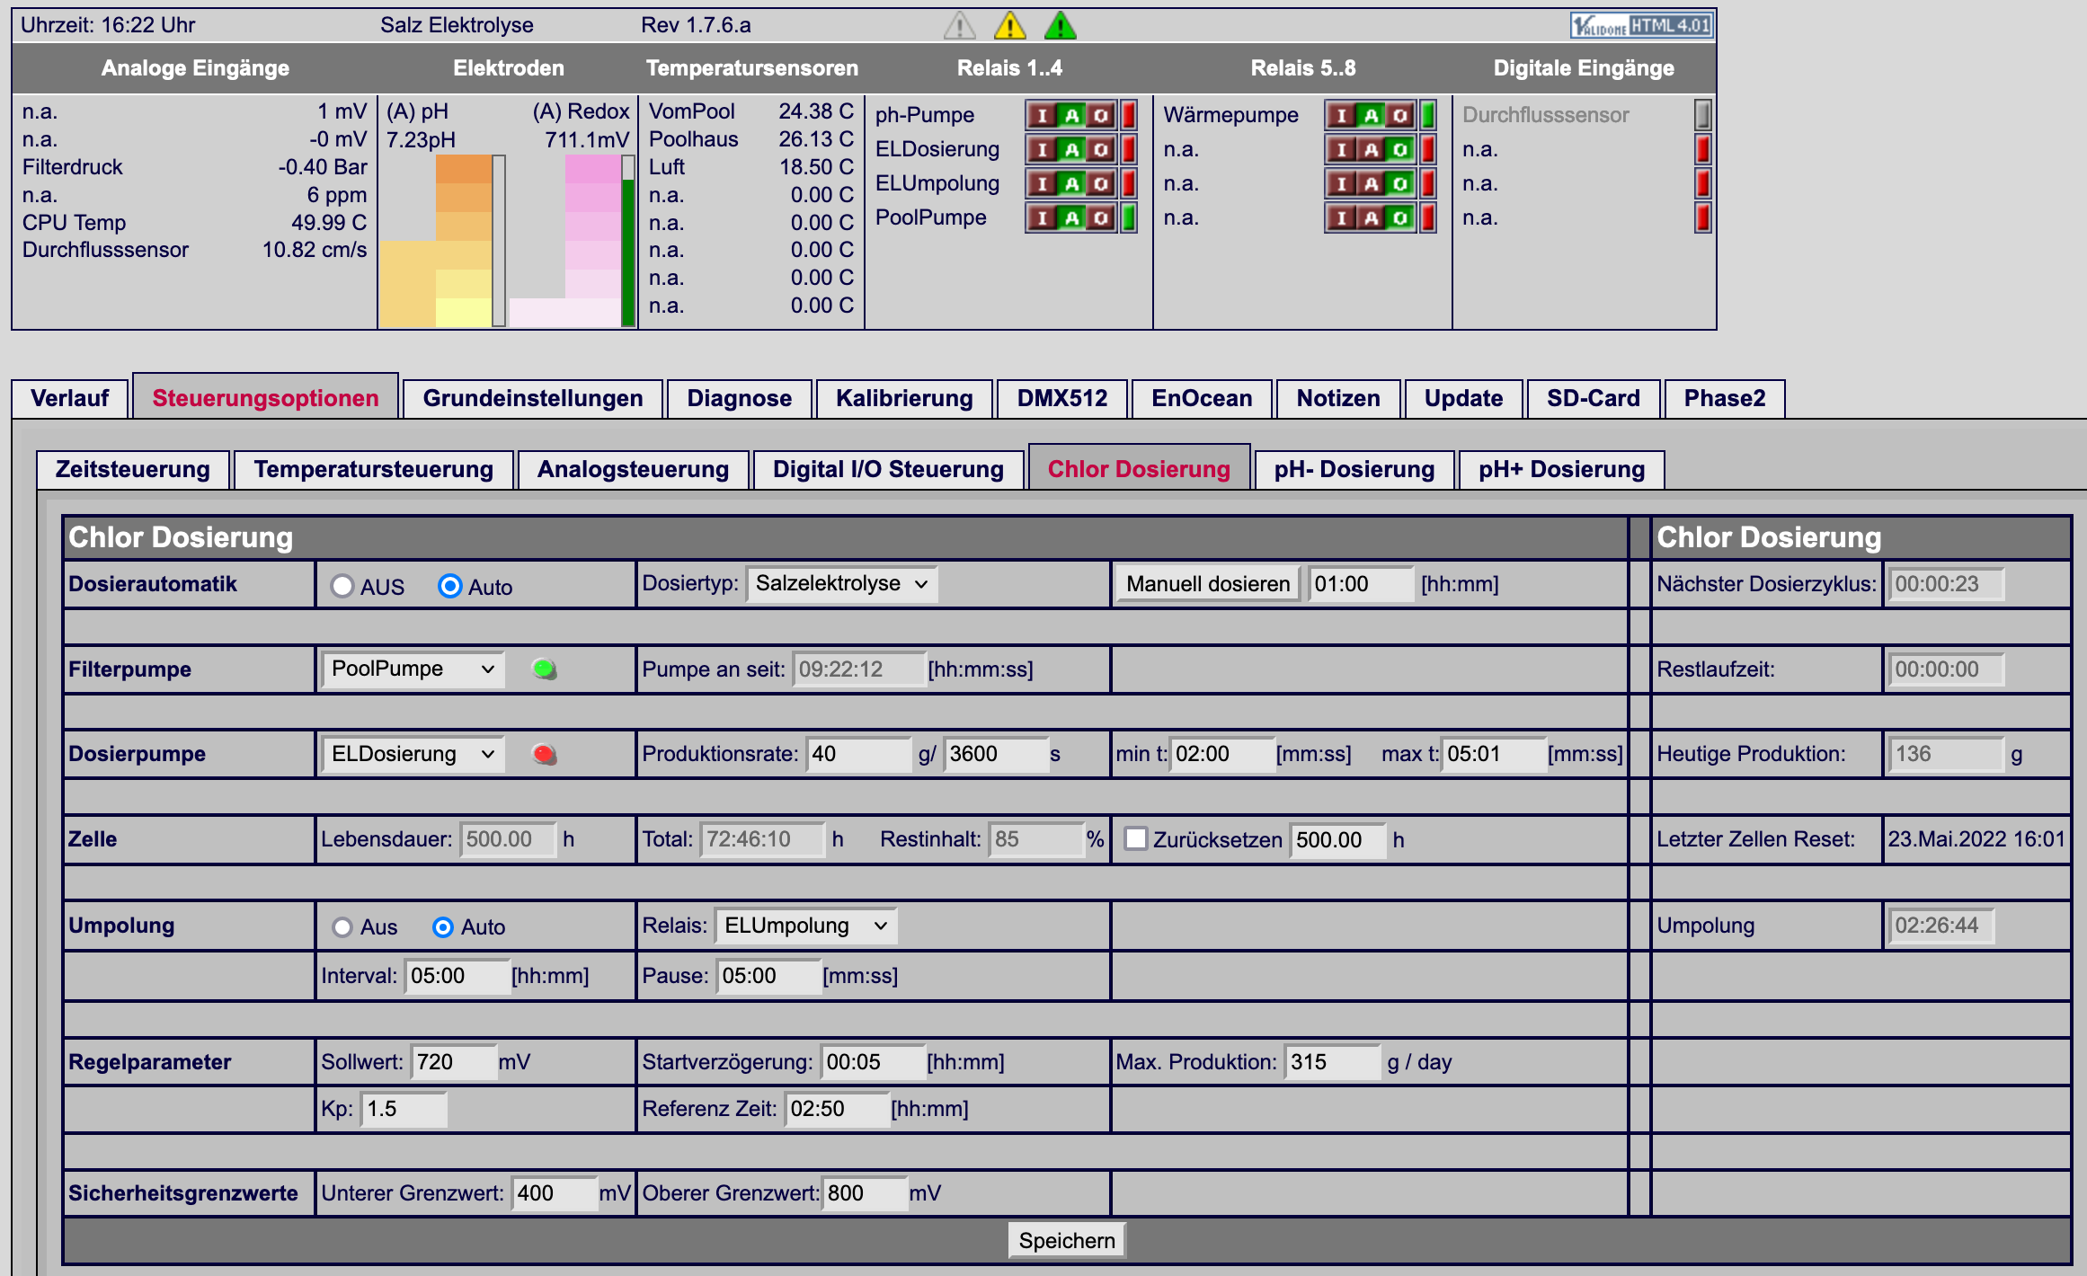Click the PoolPumpe green status indicator
The height and width of the screenshot is (1276, 2087).
pyautogui.click(x=1129, y=217)
